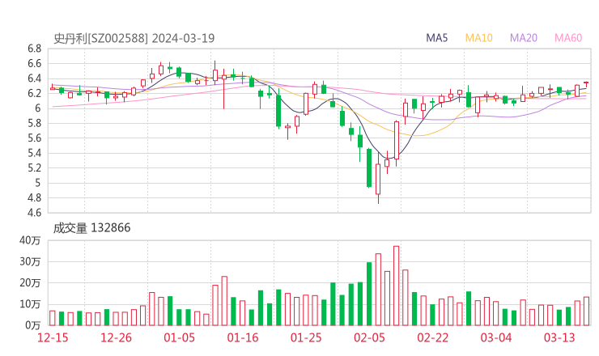Click the 03-13 date axis label
Screen dimensions: 599x356
(x=559, y=337)
